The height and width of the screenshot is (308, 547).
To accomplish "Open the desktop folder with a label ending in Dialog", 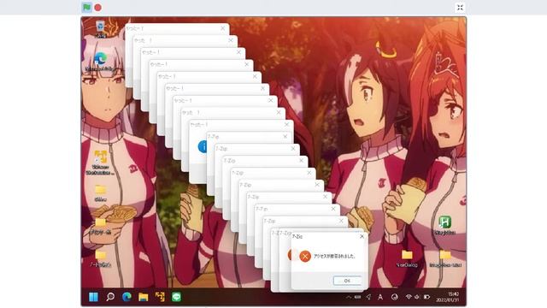I will point(407,258).
